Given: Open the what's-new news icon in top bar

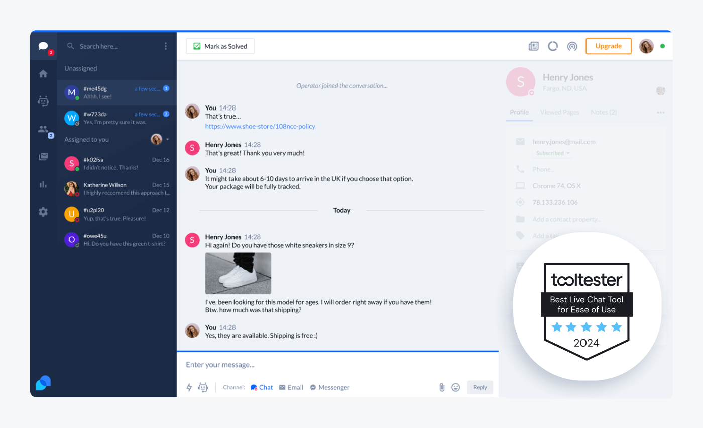Looking at the screenshot, I should 533,46.
